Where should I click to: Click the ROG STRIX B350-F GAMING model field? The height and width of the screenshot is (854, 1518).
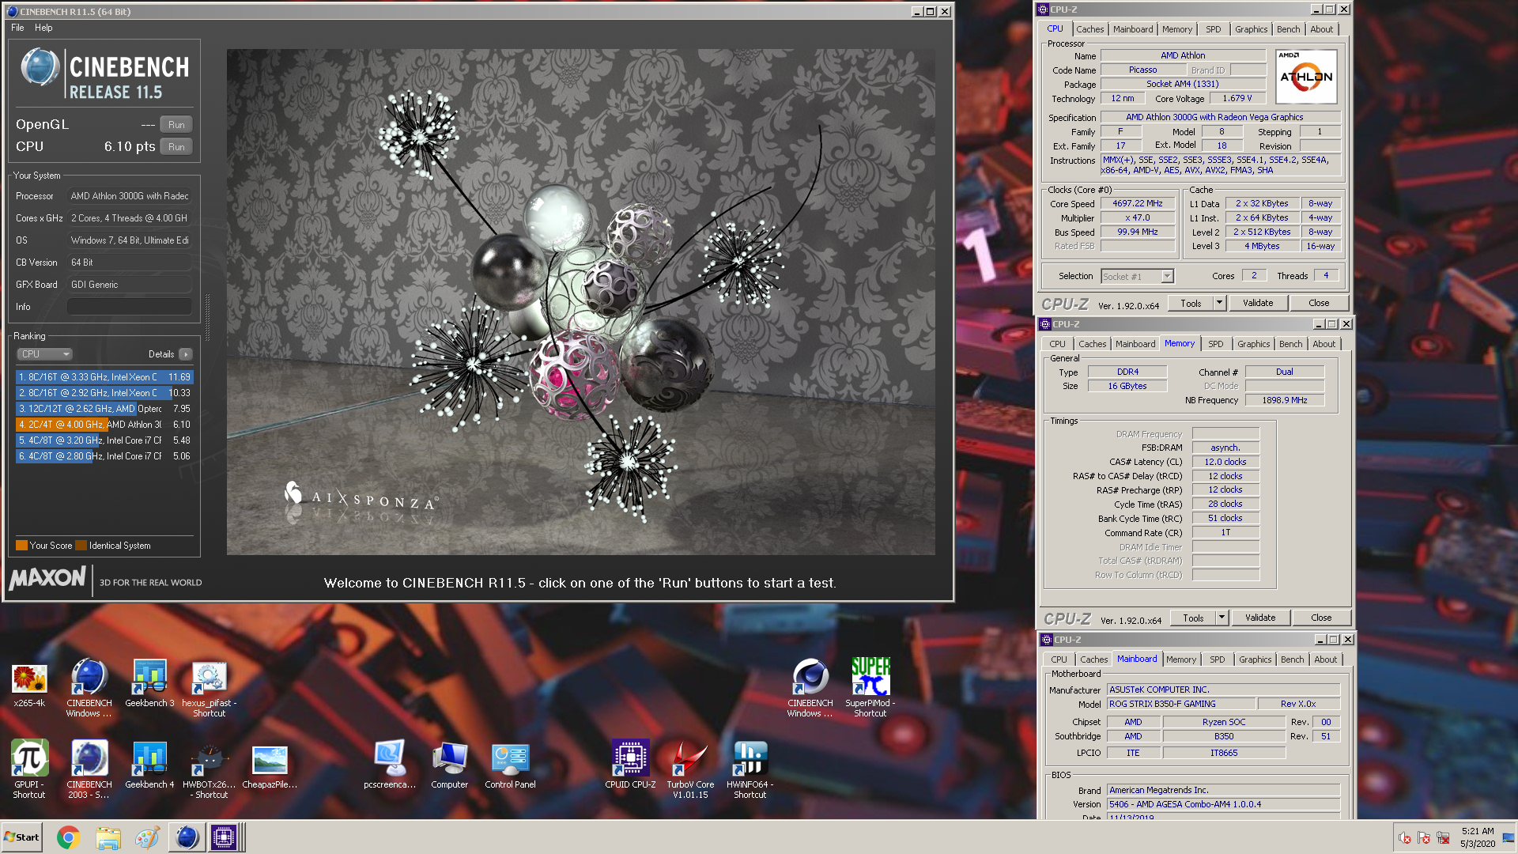(1180, 704)
